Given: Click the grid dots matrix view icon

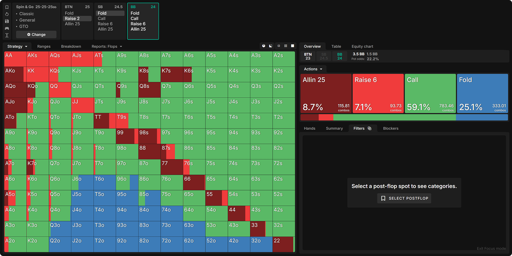Looking at the screenshot, I should click(286, 46).
